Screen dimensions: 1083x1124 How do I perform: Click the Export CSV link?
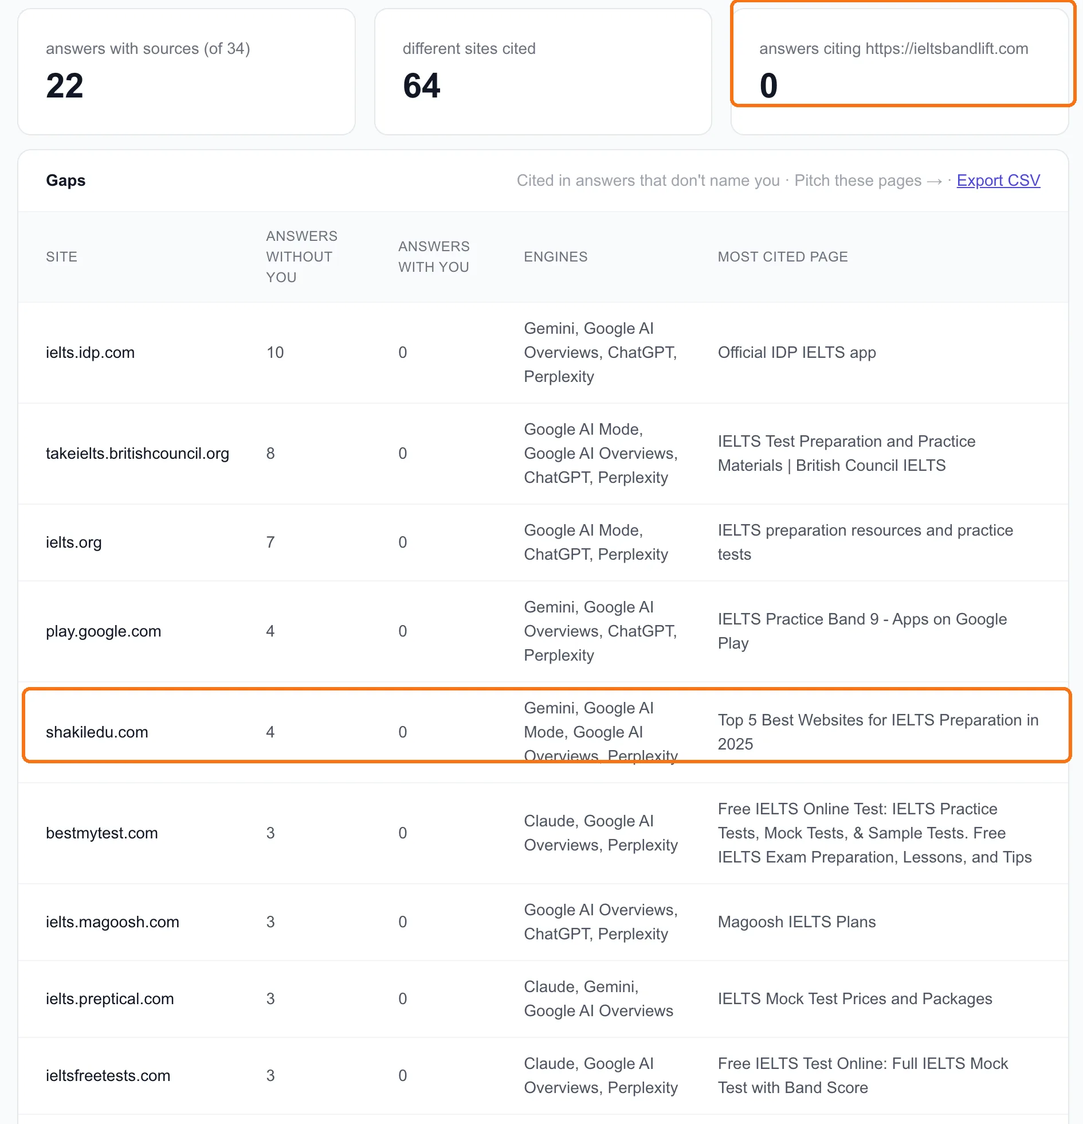pyautogui.click(x=998, y=180)
